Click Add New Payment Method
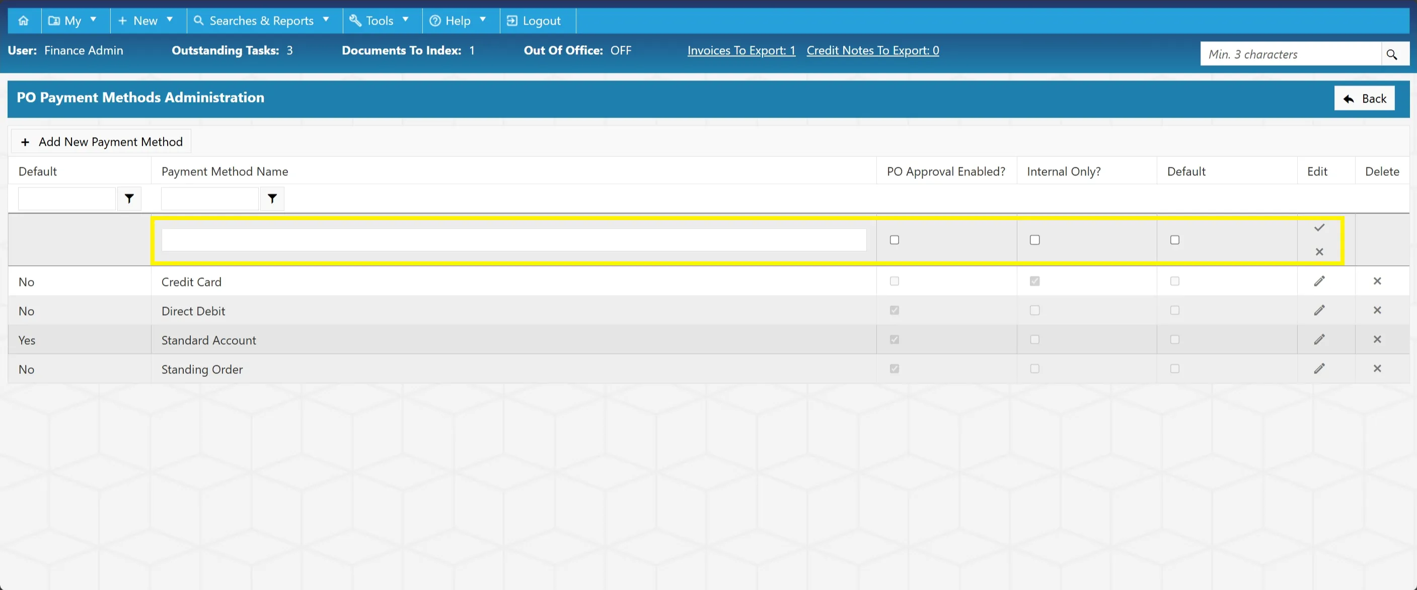Image resolution: width=1417 pixels, height=590 pixels. (x=101, y=142)
